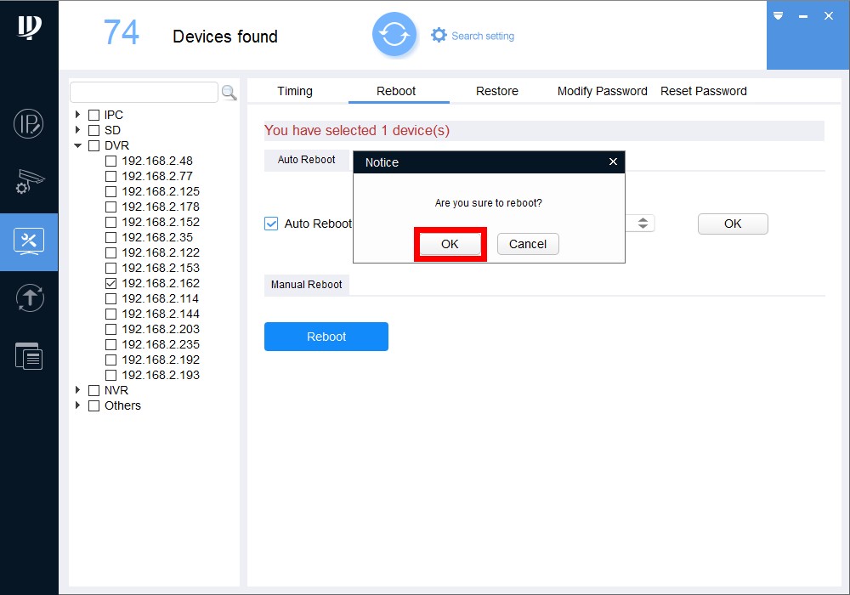Viewport: 850px width, 595px height.
Task: Click the app logo at top left
Action: [29, 27]
